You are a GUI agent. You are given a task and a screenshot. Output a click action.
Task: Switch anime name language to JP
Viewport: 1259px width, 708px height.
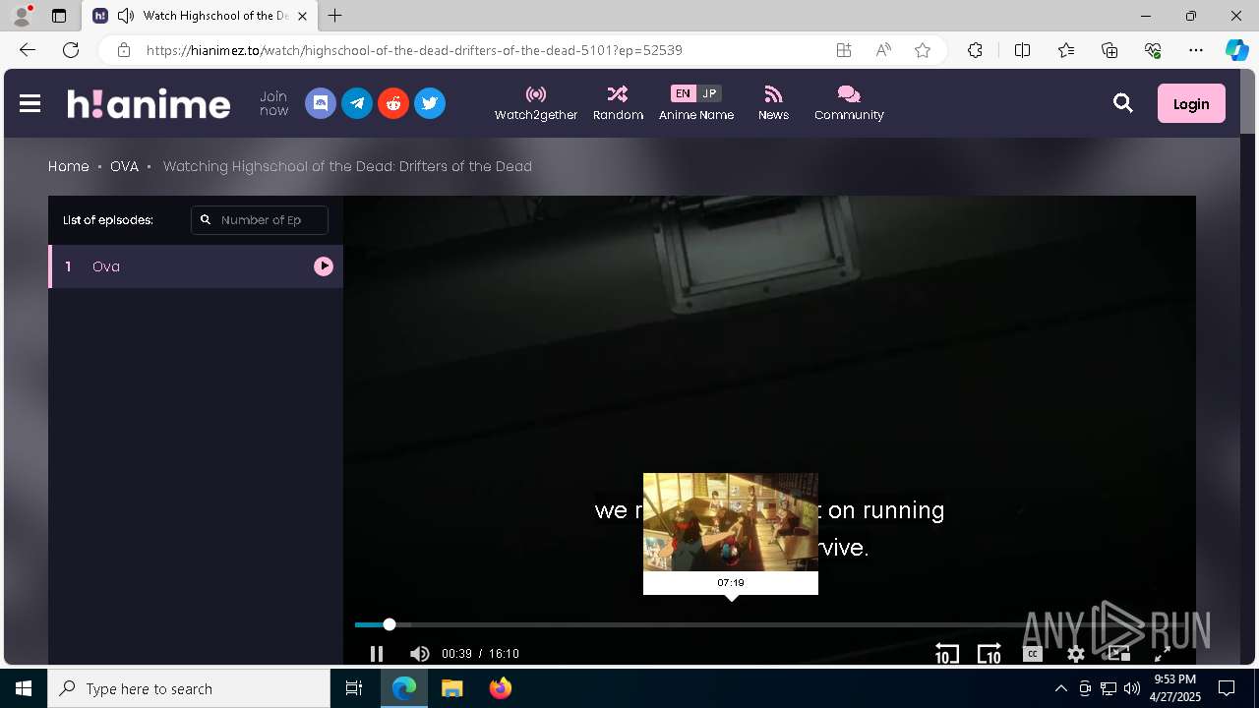click(709, 93)
